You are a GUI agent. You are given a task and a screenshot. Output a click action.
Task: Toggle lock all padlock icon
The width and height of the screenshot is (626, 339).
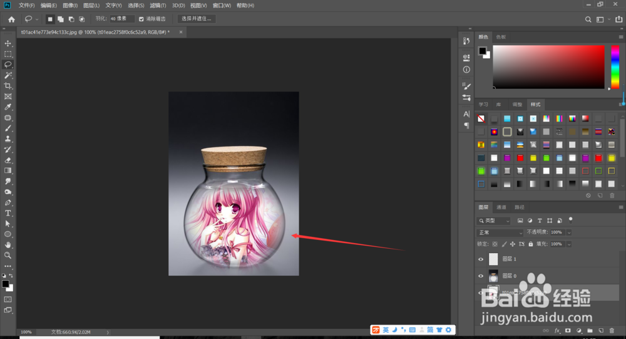click(531, 244)
